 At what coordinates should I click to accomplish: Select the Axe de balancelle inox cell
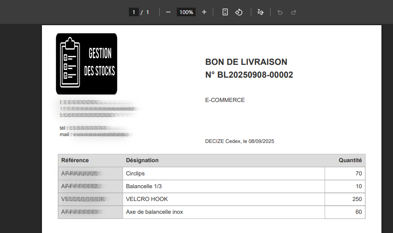pyautogui.click(x=154, y=212)
